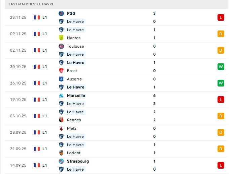This screenshot has height=174, width=231.
Task: Click the PSG club crest
Action: (61, 13)
